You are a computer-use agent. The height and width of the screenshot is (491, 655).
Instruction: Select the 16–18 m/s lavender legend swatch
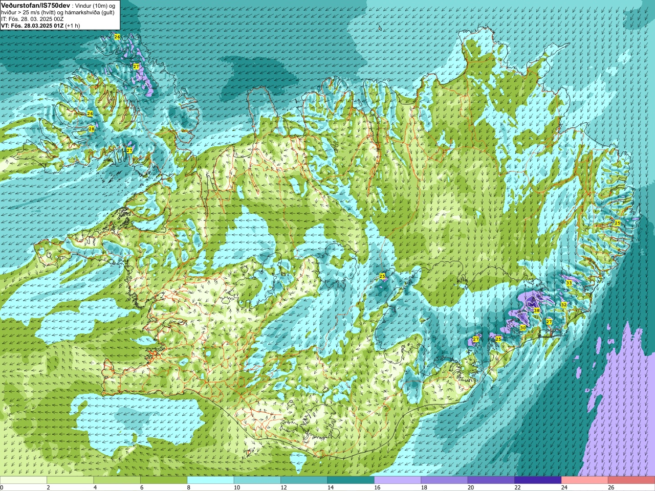(x=398, y=480)
